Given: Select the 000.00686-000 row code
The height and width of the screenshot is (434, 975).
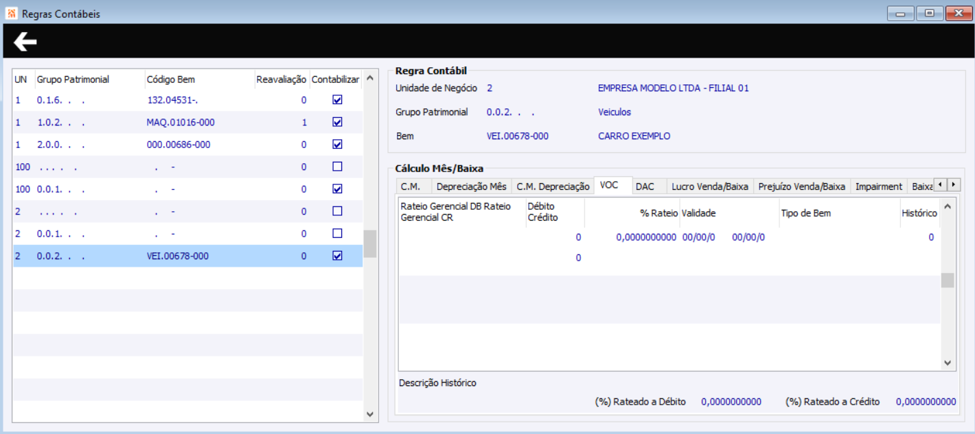Looking at the screenshot, I should (179, 145).
